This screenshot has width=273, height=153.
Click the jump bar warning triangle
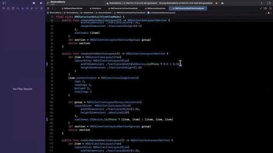click(x=268, y=13)
